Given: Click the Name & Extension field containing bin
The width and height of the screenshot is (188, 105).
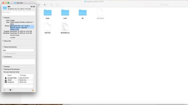Looking at the screenshot, I should click(19, 50).
